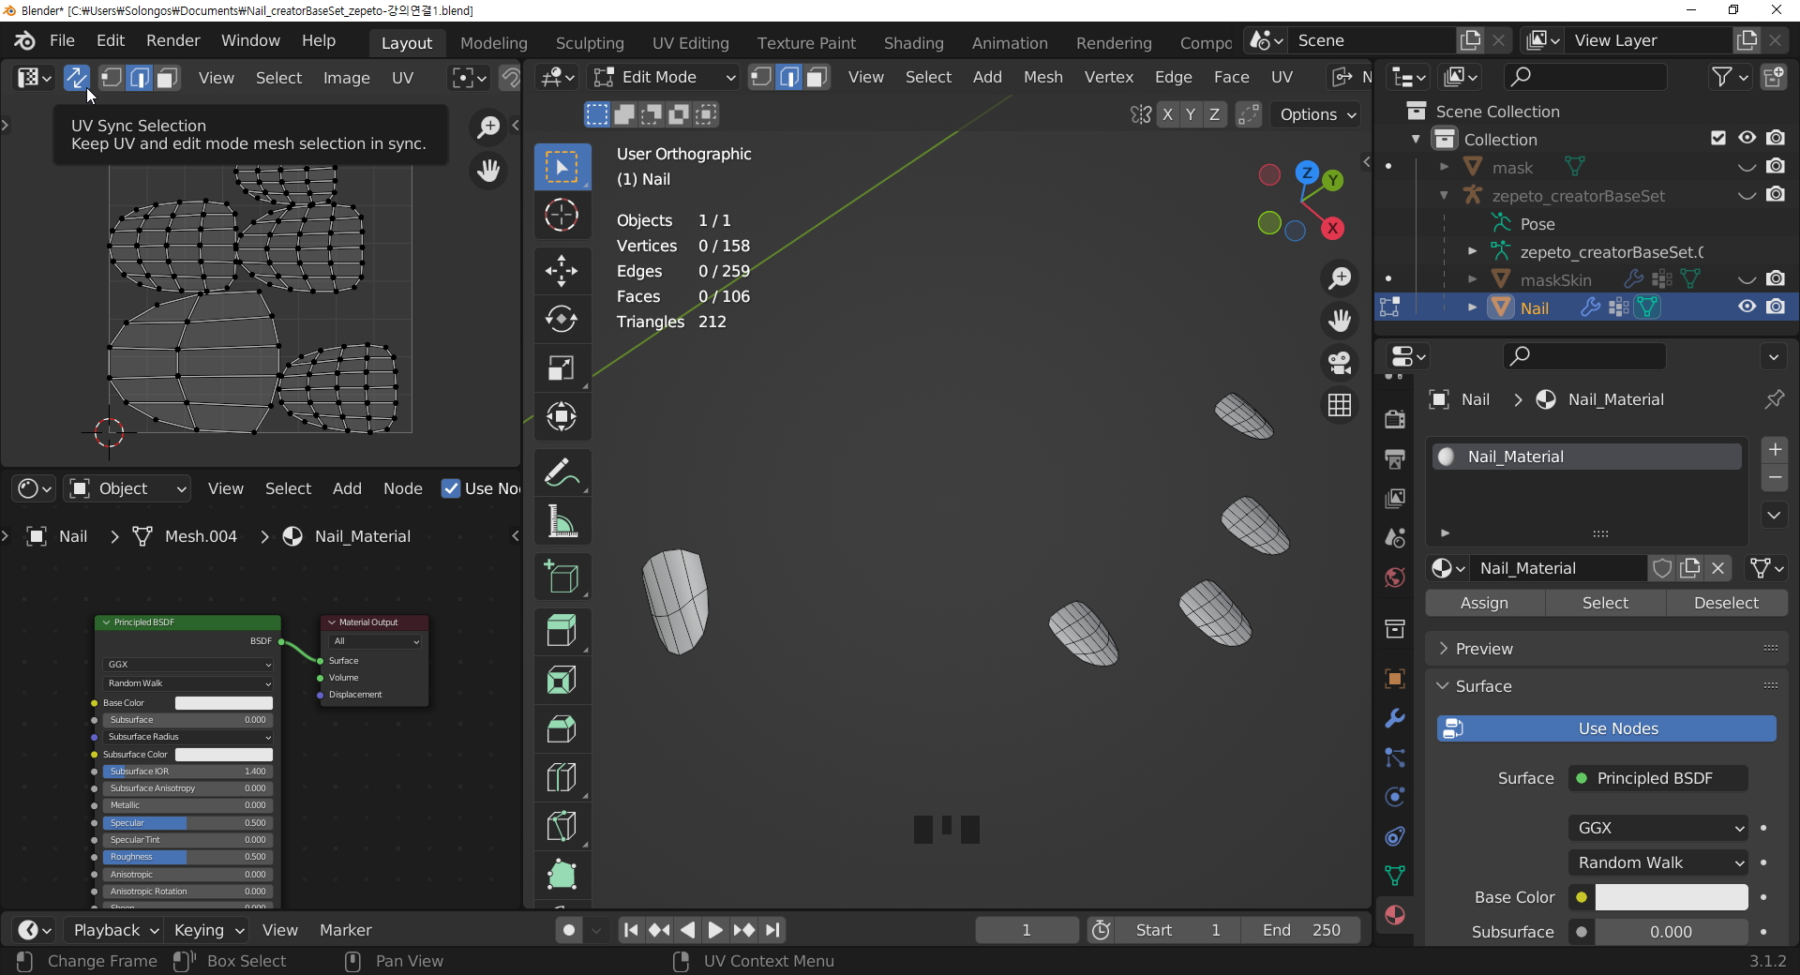Viewport: 1800px width, 975px height.
Task: Open the Mesh menu in viewport header
Action: [x=1042, y=77]
